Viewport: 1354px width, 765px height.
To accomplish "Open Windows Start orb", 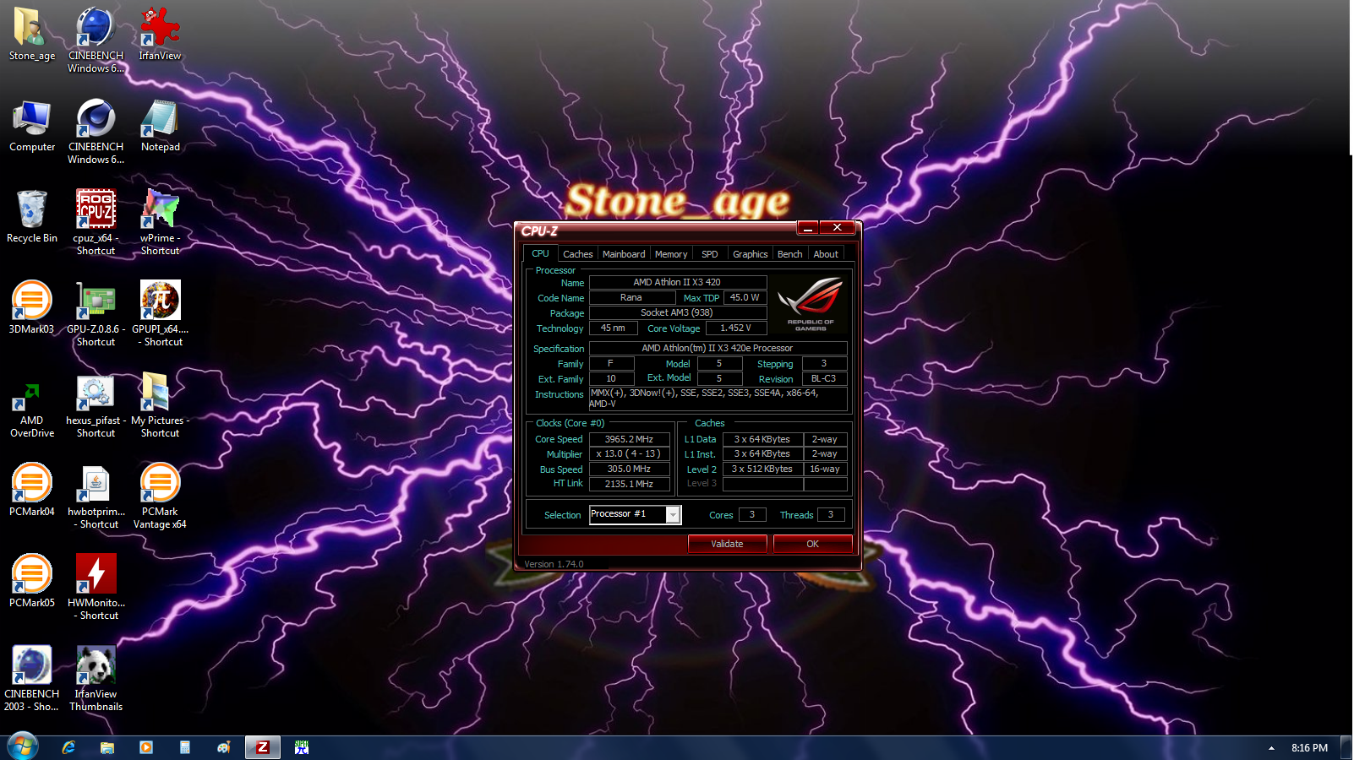I will [23, 747].
